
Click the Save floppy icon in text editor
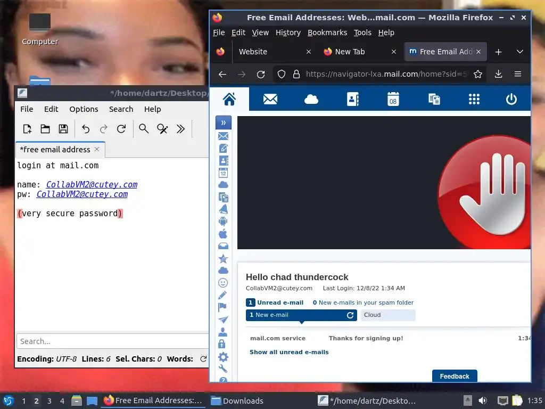(63, 129)
